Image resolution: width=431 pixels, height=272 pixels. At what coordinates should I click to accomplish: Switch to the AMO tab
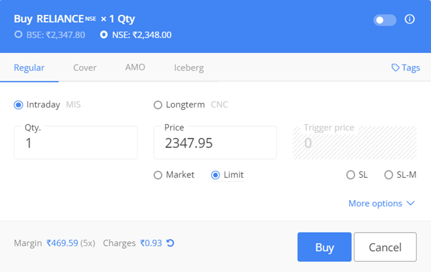click(135, 67)
